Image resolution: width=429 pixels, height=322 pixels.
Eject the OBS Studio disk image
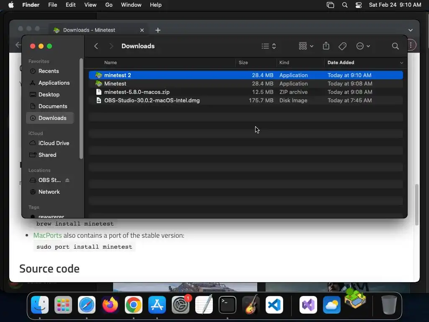[67, 180]
